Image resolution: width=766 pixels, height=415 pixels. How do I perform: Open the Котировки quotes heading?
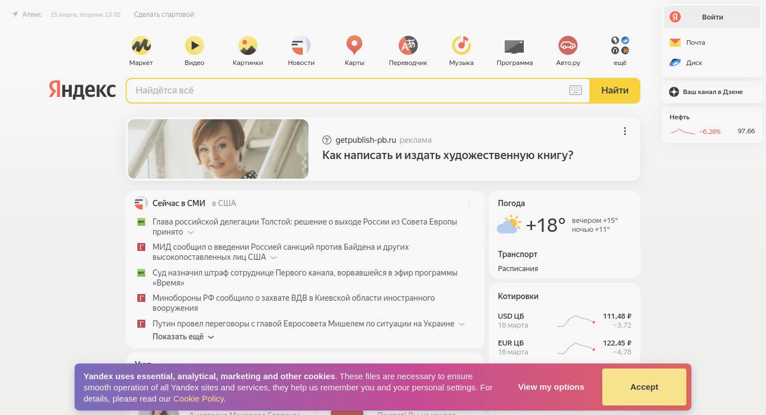coord(518,296)
